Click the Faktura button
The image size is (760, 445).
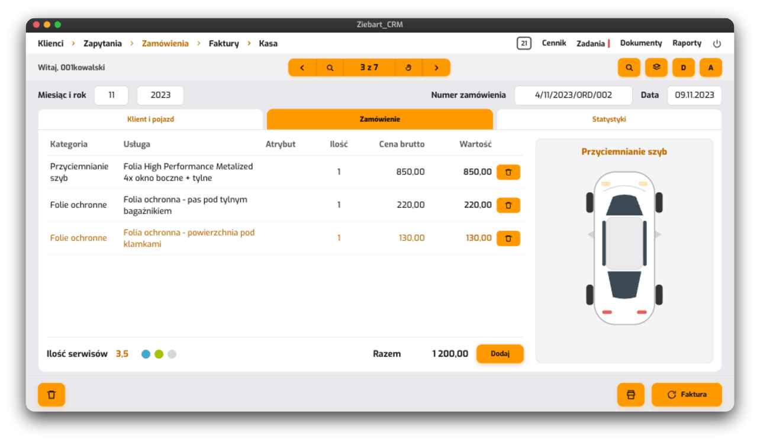pyautogui.click(x=687, y=395)
